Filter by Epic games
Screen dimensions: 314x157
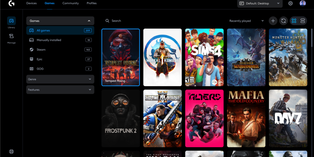pyautogui.click(x=60, y=59)
